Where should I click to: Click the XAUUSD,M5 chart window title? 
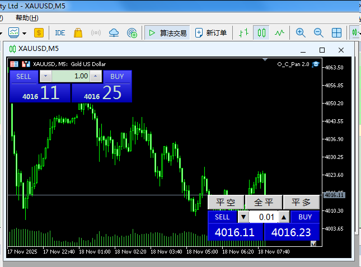(x=39, y=49)
